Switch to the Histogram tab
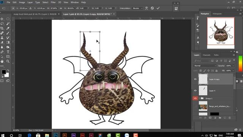This screenshot has height=137, width=243. [x=217, y=14]
